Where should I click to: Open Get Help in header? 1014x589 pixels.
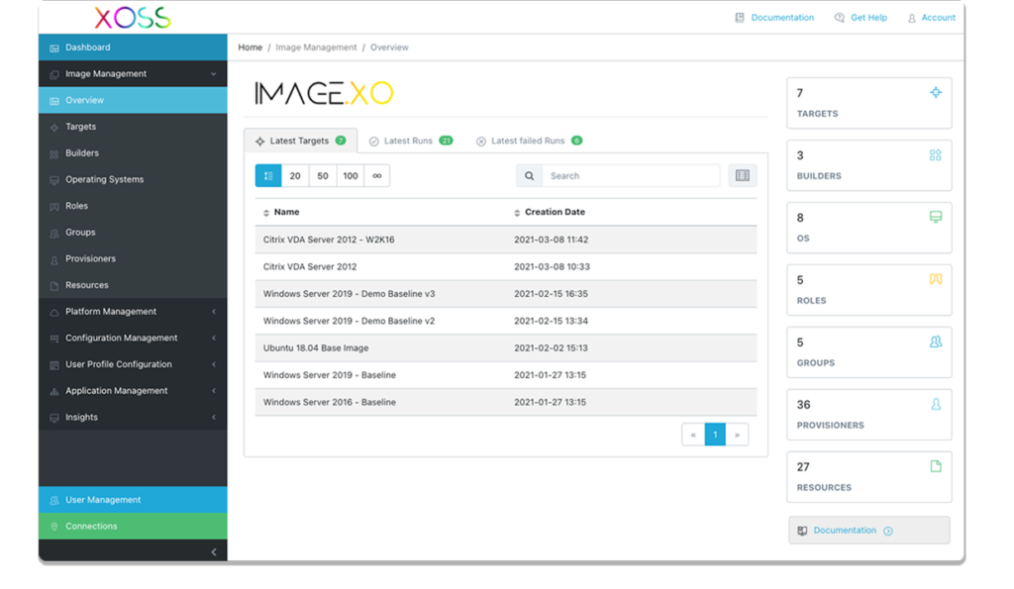861,18
